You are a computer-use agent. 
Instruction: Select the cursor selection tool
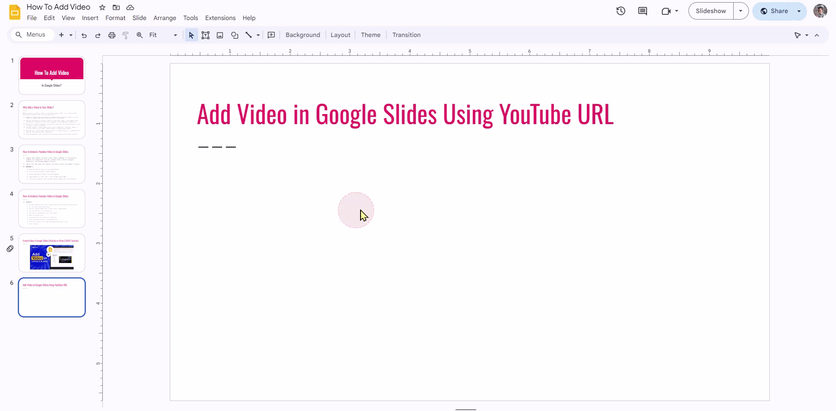191,35
